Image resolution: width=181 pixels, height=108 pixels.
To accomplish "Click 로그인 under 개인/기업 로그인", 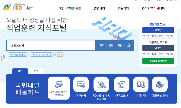I will pyautogui.click(x=158, y=48).
